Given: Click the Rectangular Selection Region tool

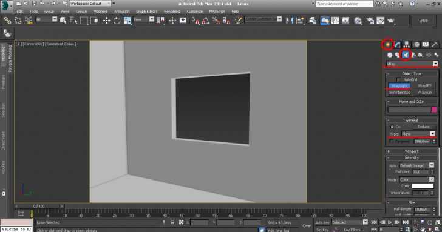Looking at the screenshot, I should [84, 21].
